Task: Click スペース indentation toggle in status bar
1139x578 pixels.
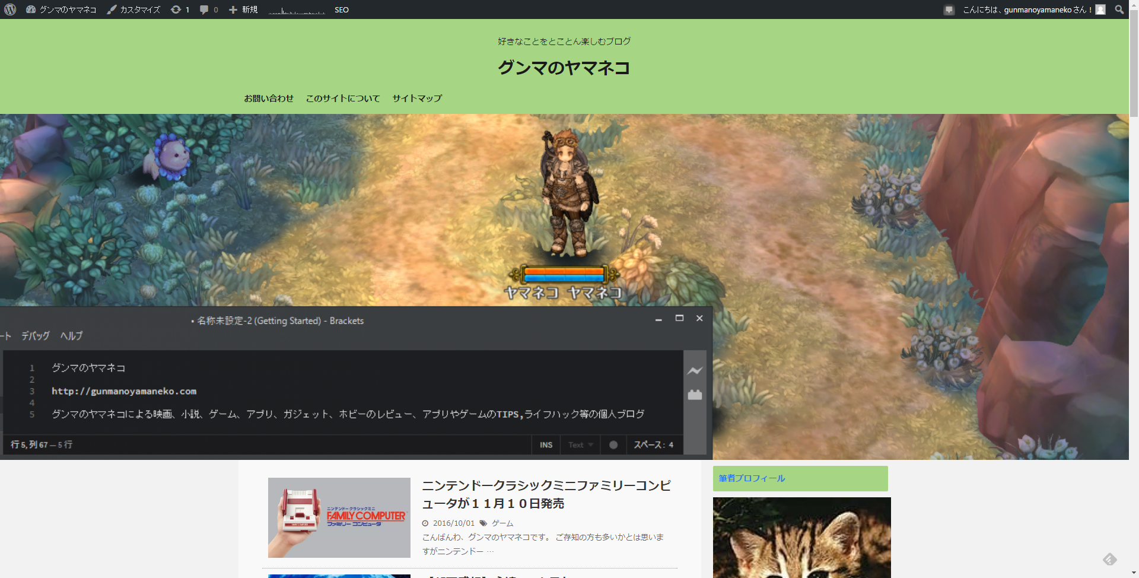Action: (649, 445)
